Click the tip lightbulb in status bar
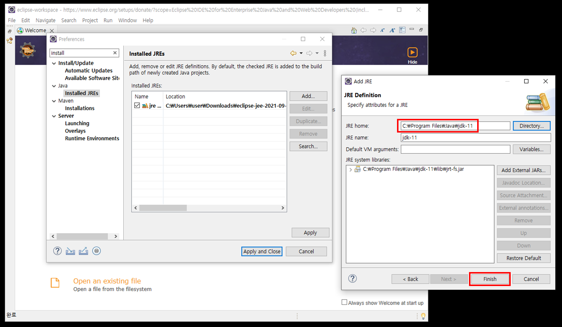Viewport: 562px width, 327px height. (x=423, y=316)
